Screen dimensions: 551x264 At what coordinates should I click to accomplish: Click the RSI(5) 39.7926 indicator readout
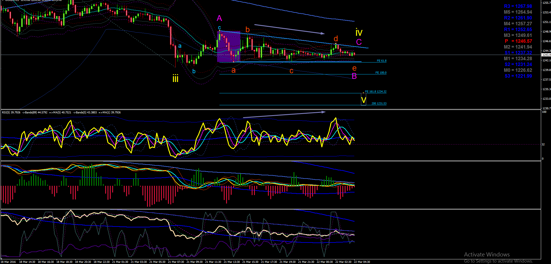(x=11, y=113)
